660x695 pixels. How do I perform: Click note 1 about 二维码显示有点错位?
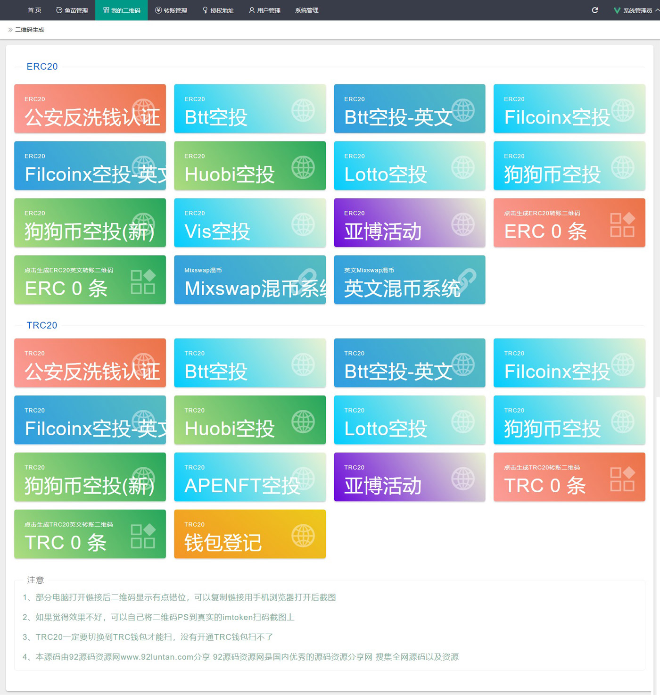(x=179, y=597)
